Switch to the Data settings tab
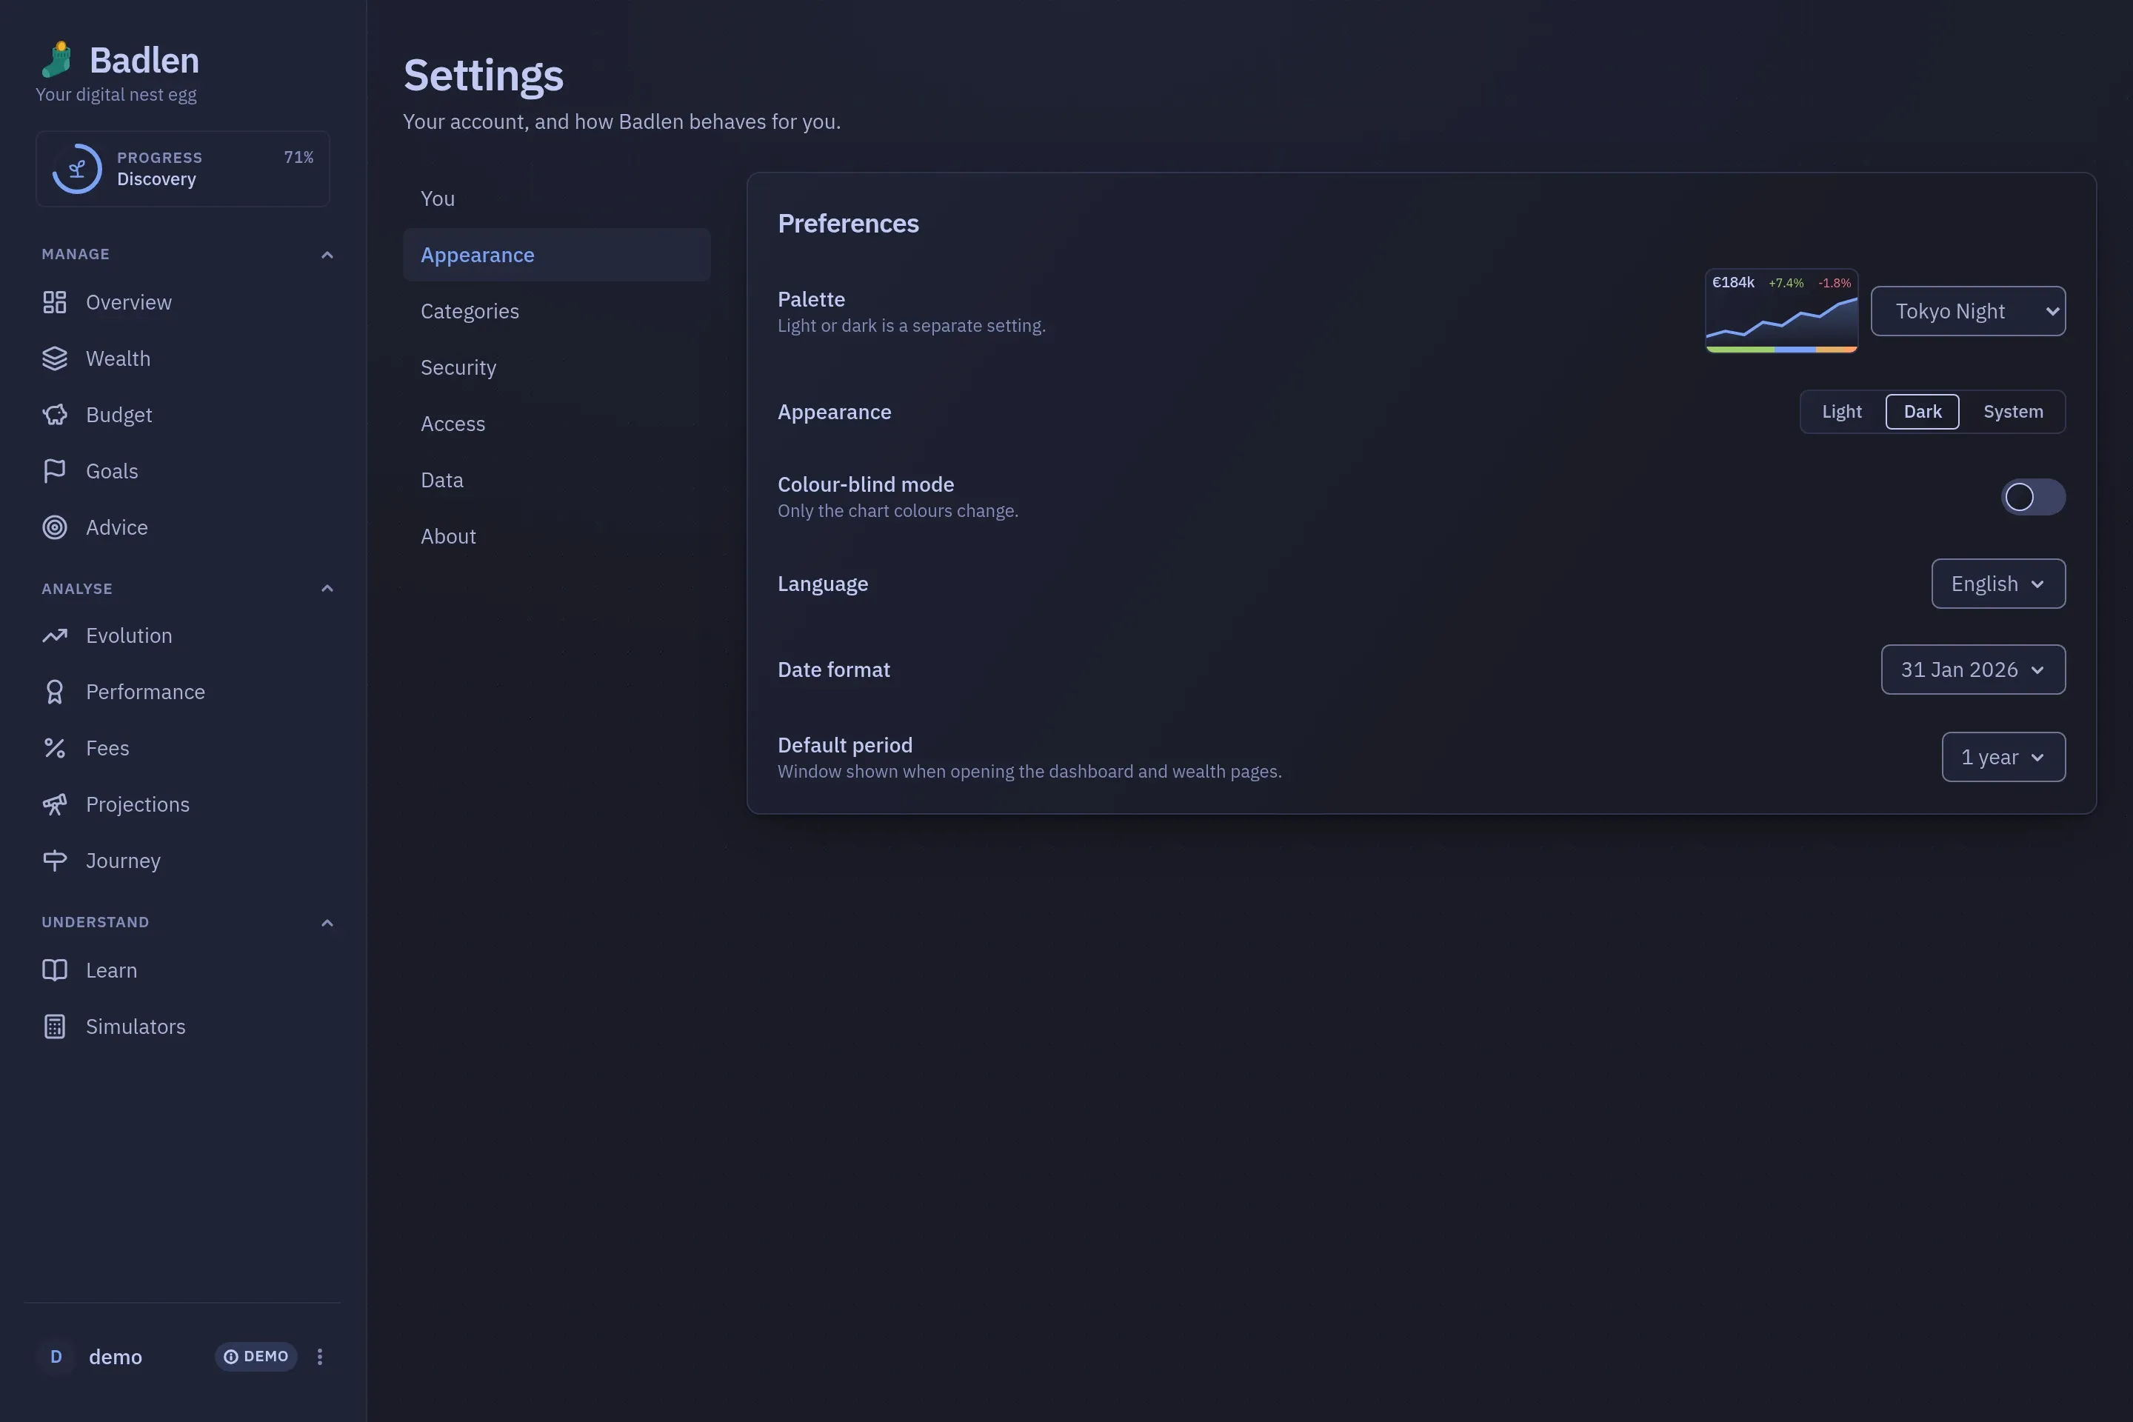This screenshot has width=2133, height=1422. point(556,480)
